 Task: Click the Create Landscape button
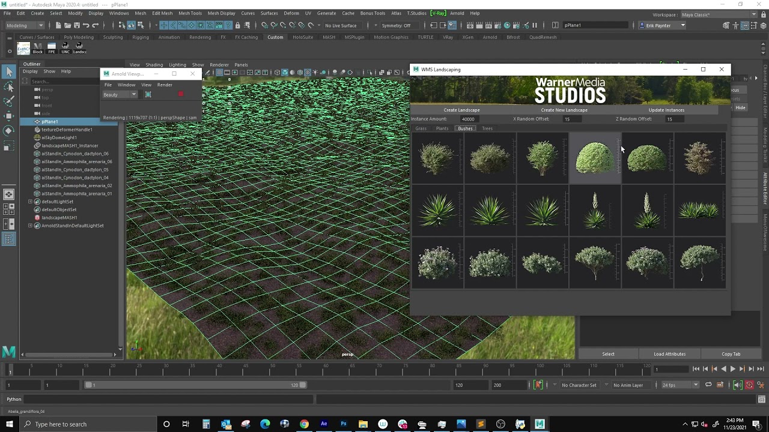(461, 110)
